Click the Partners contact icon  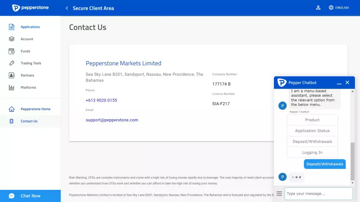[x=12, y=75]
